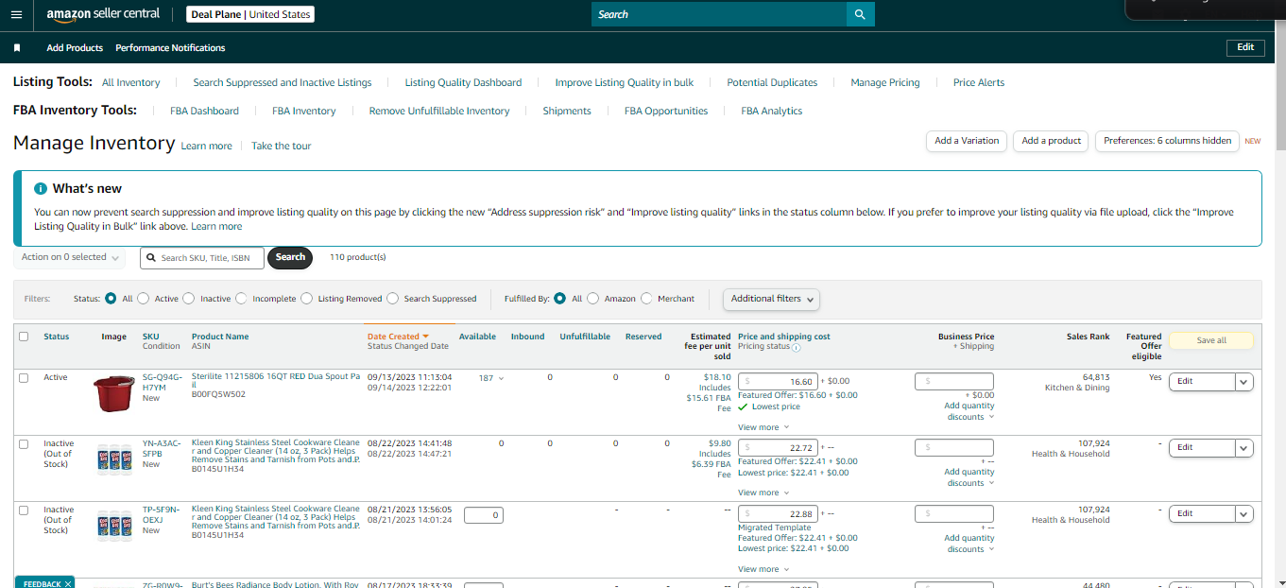Expand View more for the YN-A3AC row
This screenshot has height=588, width=1286.
point(763,493)
